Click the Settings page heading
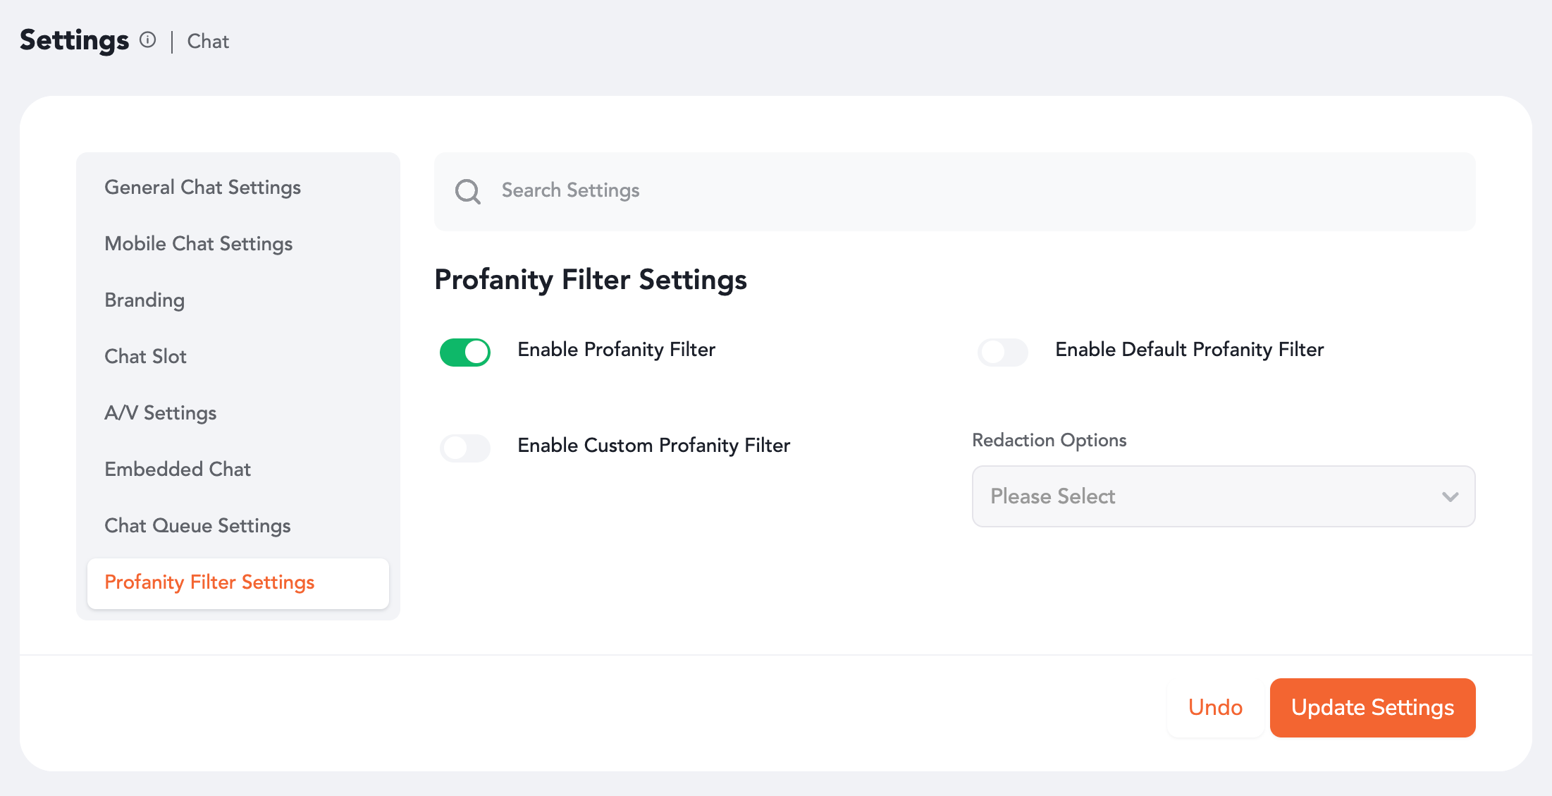This screenshot has height=796, width=1552. [x=74, y=40]
